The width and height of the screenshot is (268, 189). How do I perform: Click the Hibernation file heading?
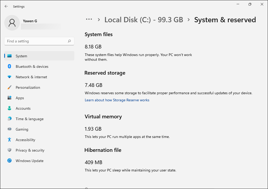(103, 150)
